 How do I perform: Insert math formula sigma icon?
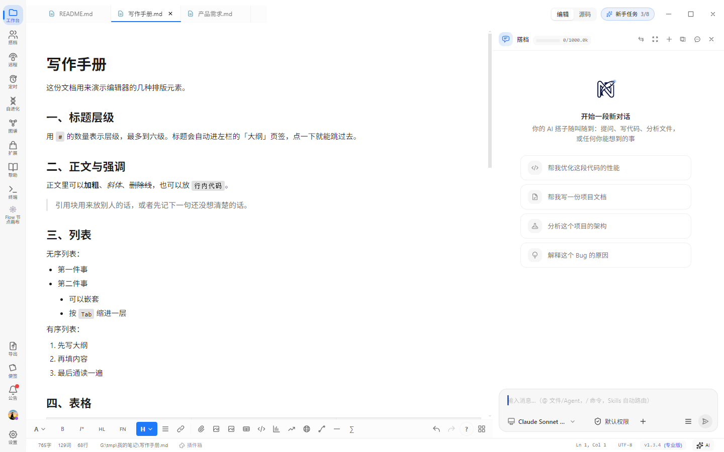pos(352,429)
